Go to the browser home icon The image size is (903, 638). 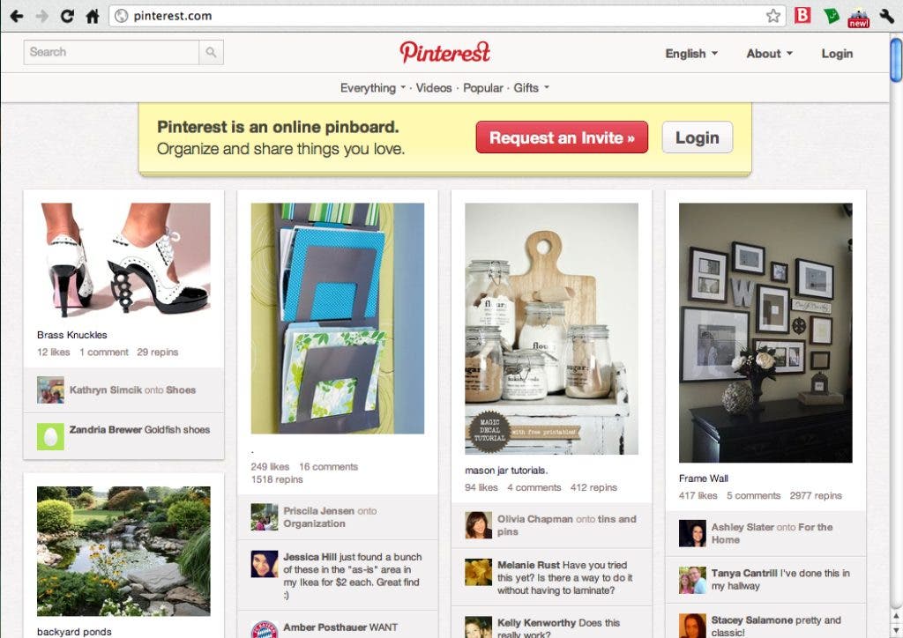[x=93, y=16]
